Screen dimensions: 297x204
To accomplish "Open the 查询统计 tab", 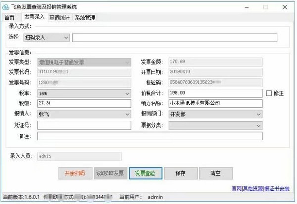I will (x=59, y=18).
